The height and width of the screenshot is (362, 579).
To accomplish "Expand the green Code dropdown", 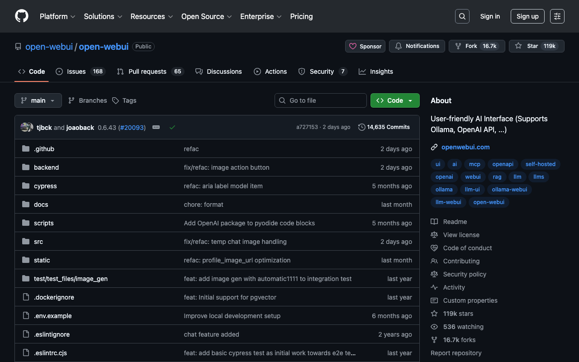I will pyautogui.click(x=394, y=100).
